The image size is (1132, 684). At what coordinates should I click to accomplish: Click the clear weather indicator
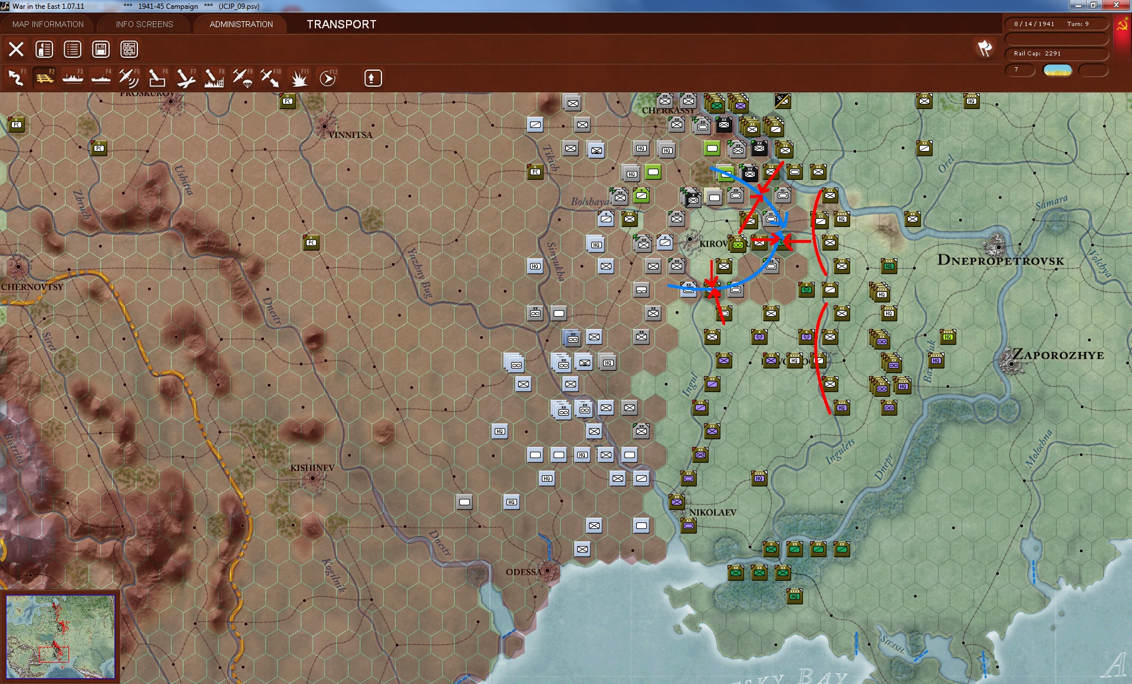point(1058,70)
